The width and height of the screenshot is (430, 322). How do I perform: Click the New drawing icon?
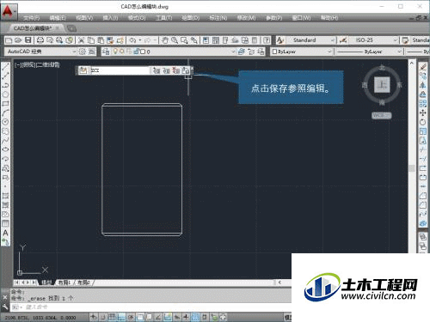click(9, 40)
